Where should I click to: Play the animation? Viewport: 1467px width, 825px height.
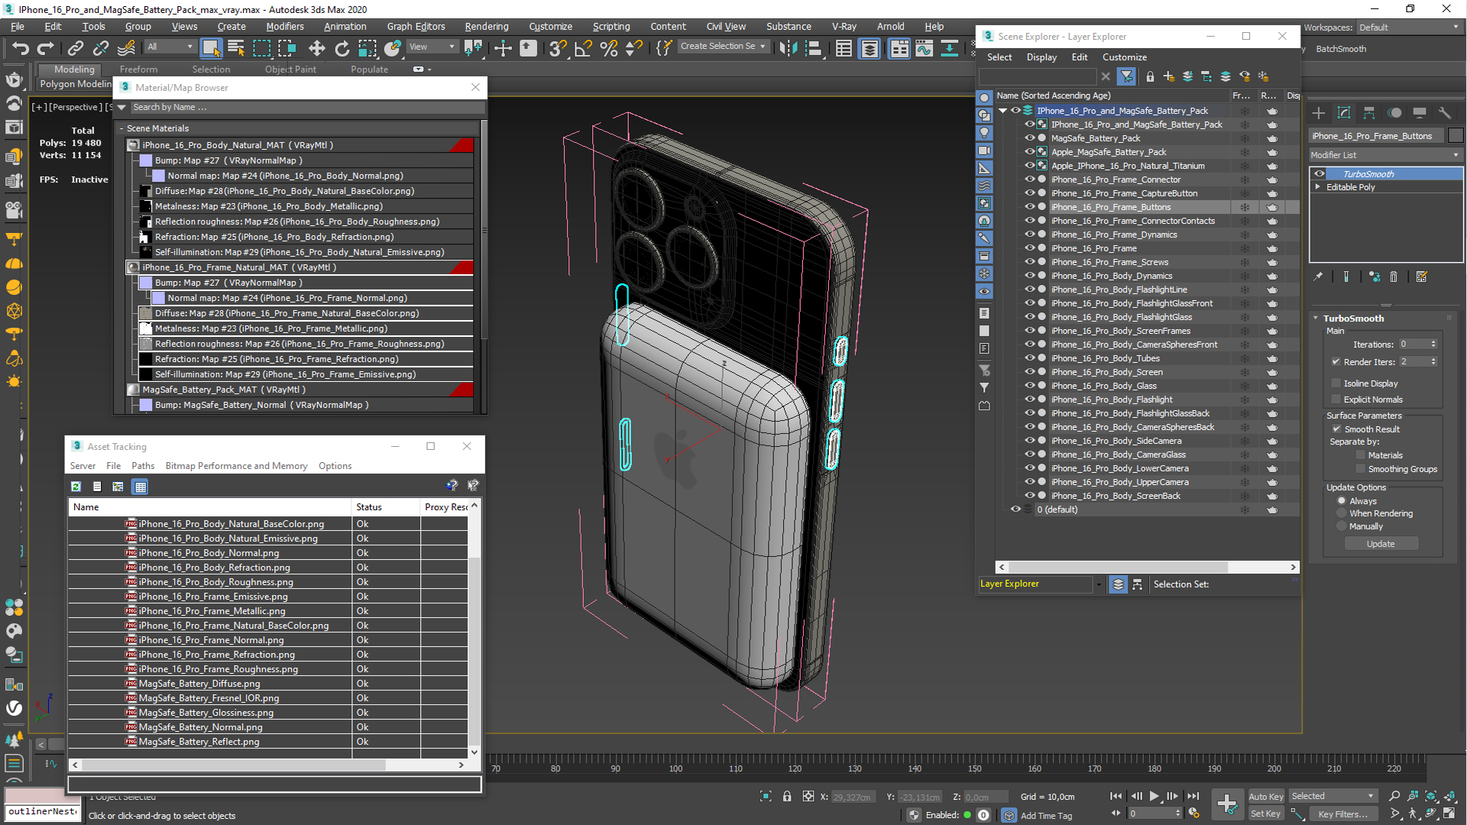pyautogui.click(x=1154, y=796)
